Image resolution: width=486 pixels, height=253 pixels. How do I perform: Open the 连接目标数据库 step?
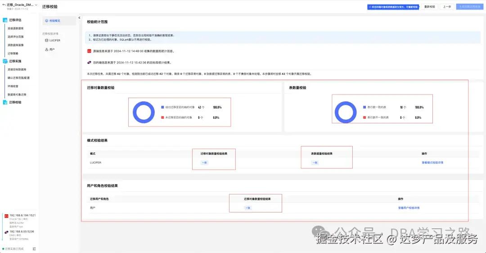click(x=17, y=69)
